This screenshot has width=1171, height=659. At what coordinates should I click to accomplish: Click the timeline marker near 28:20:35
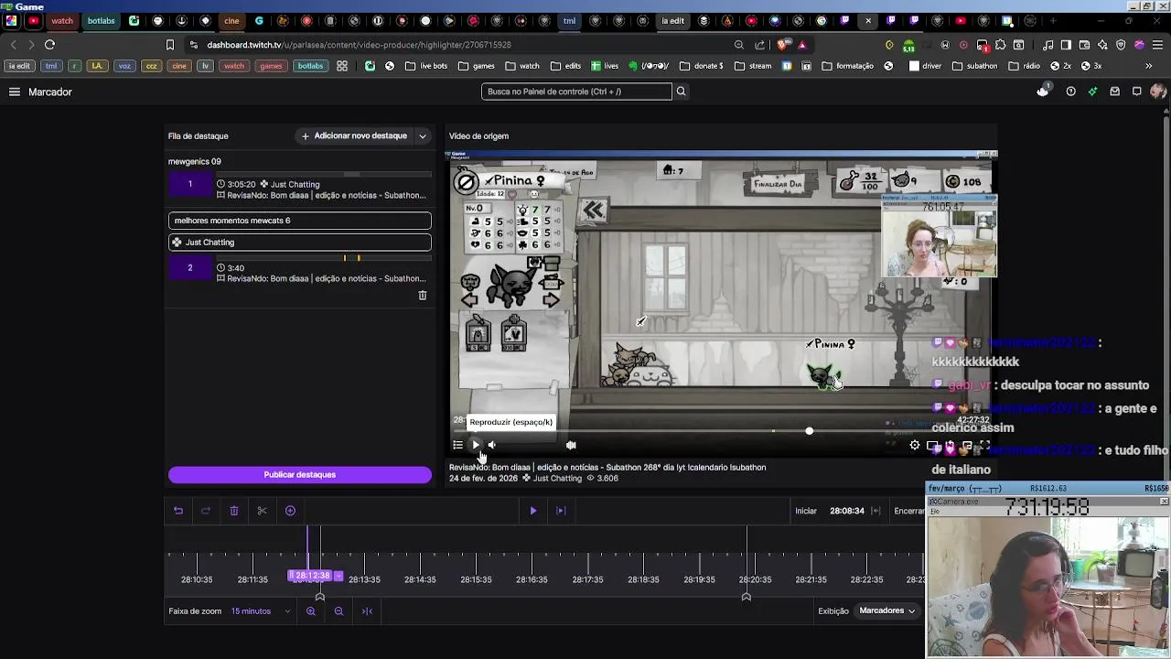[x=747, y=597]
